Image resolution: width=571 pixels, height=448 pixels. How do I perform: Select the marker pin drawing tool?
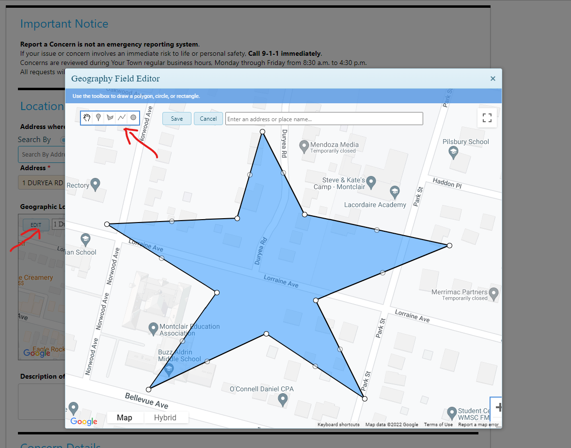click(98, 118)
